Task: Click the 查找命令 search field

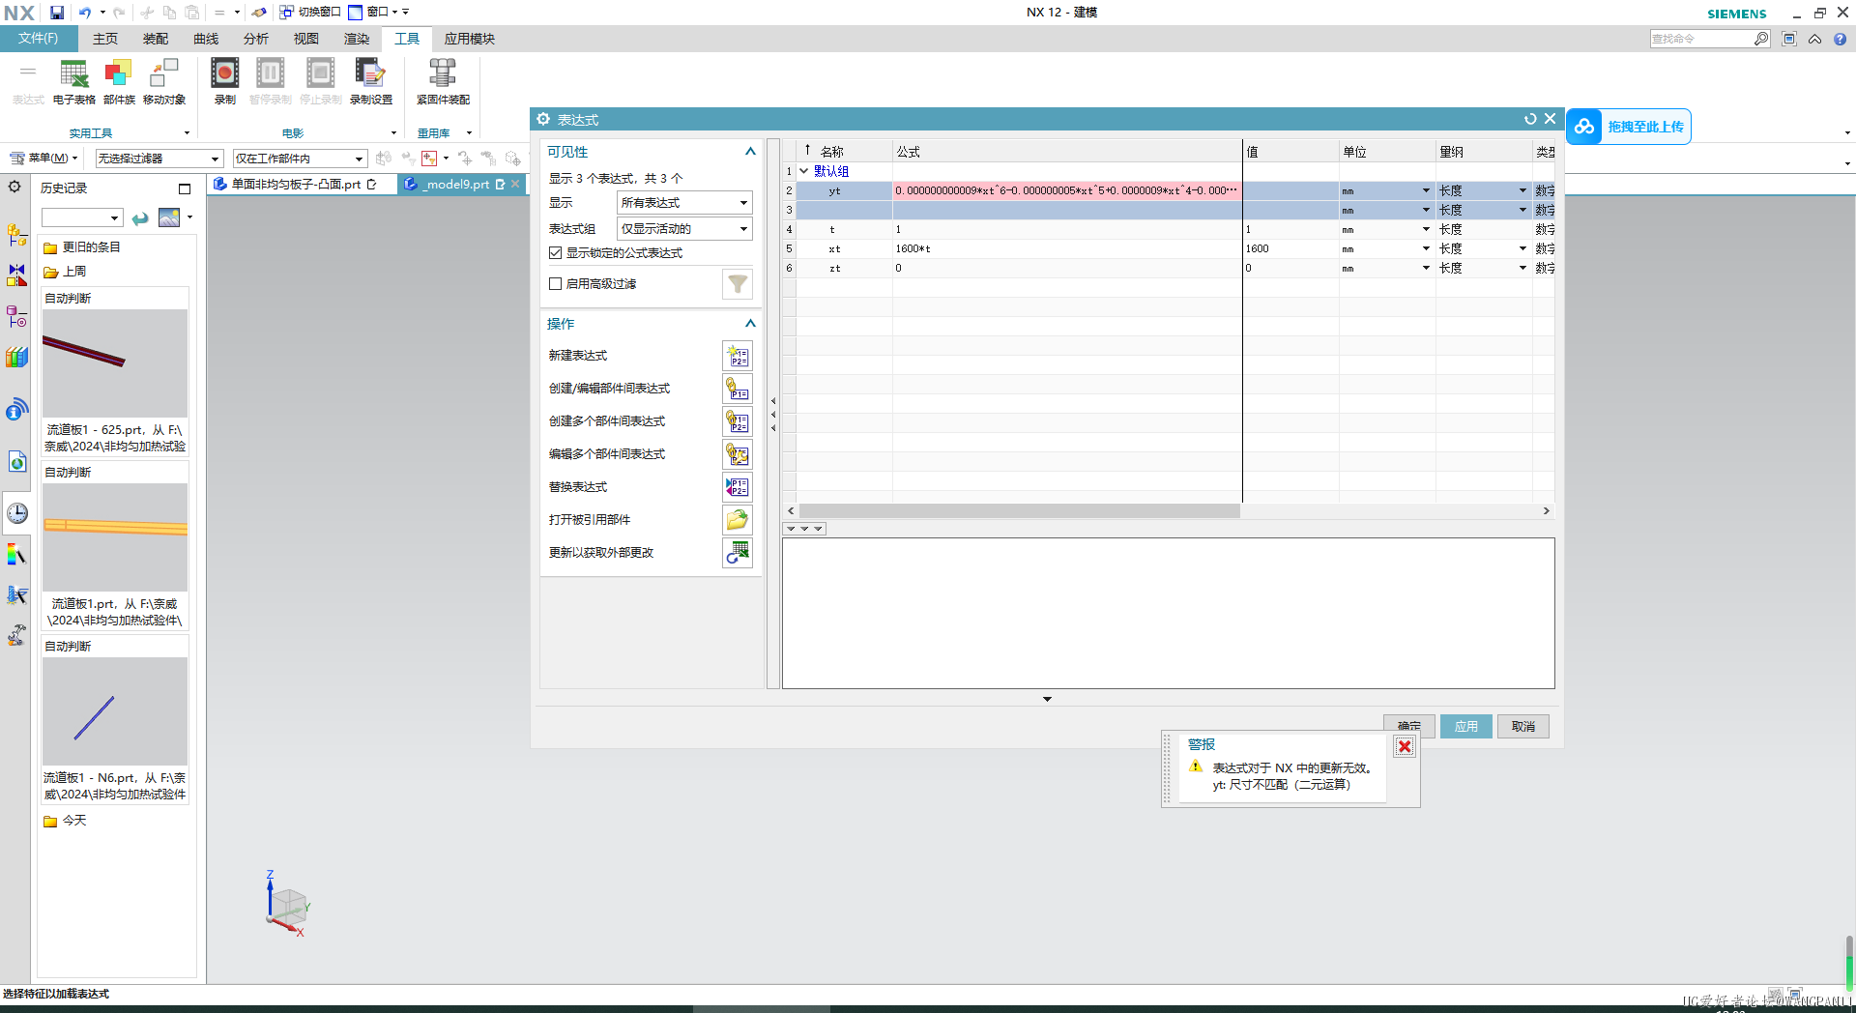Action: pos(1701,39)
